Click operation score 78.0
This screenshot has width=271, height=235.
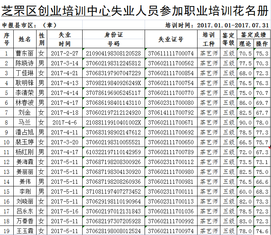coord(262,122)
